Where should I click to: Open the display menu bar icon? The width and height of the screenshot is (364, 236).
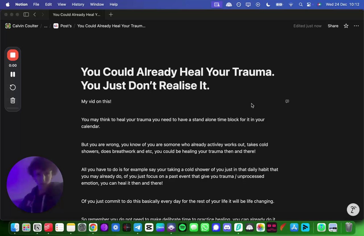click(x=248, y=4)
